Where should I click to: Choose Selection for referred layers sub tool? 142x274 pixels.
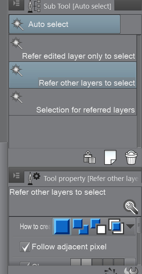(73, 102)
